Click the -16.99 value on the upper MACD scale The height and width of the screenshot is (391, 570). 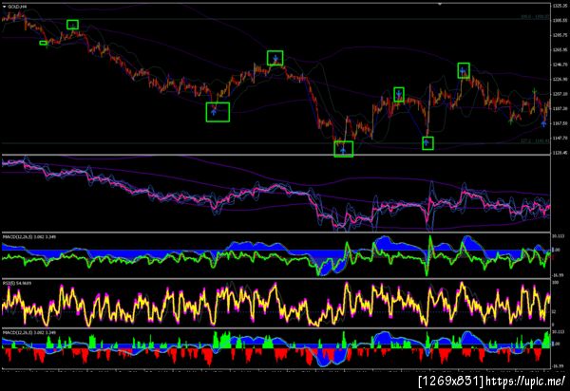click(x=558, y=275)
